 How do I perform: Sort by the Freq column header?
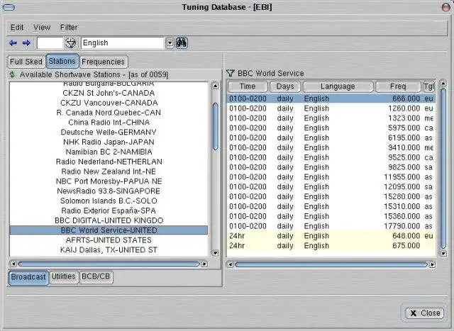(398, 86)
